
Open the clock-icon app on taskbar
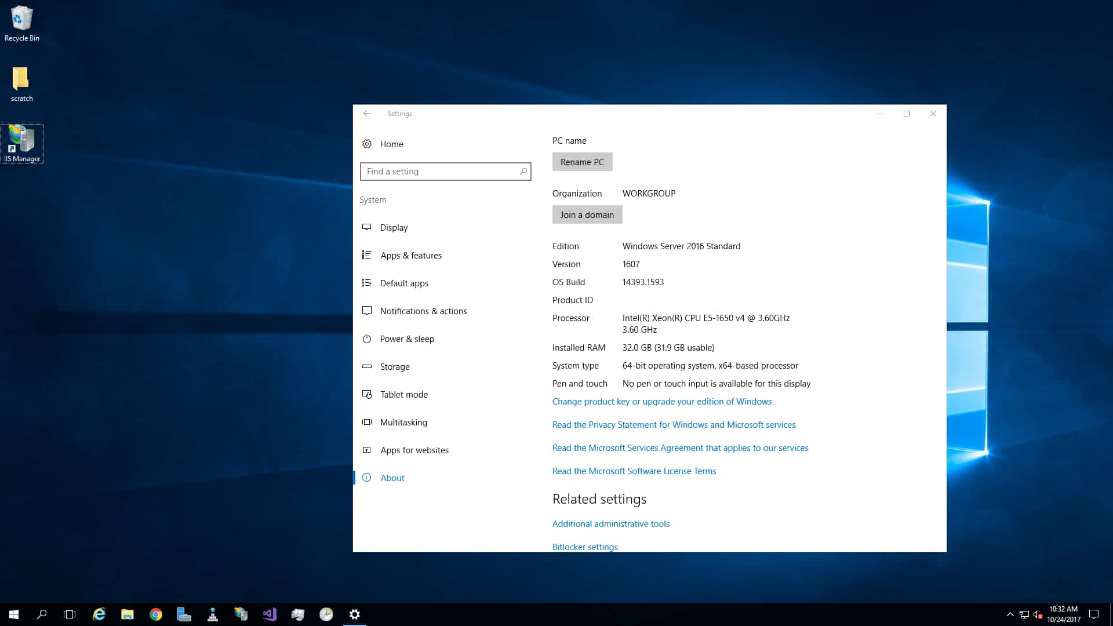point(326,614)
